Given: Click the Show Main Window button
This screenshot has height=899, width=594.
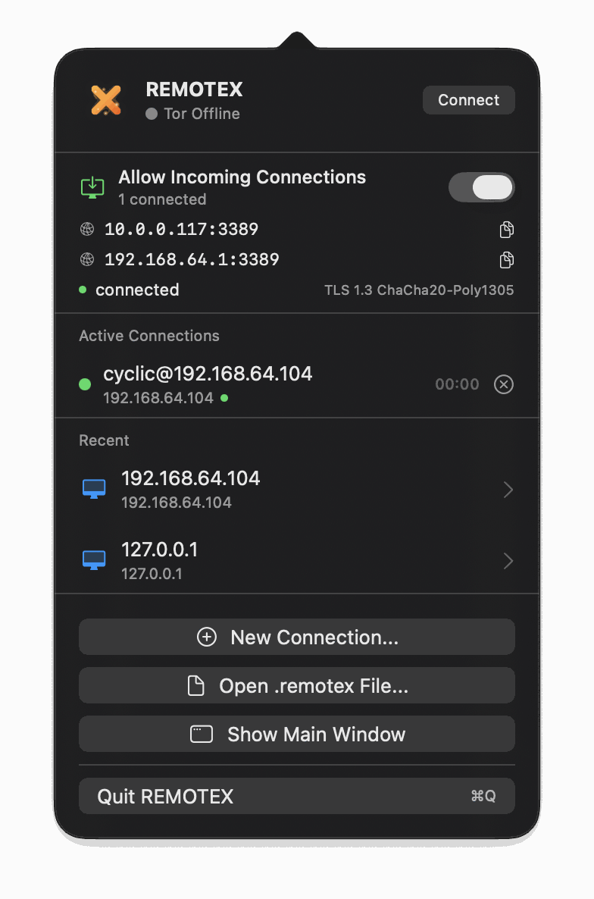Looking at the screenshot, I should pyautogui.click(x=297, y=735).
